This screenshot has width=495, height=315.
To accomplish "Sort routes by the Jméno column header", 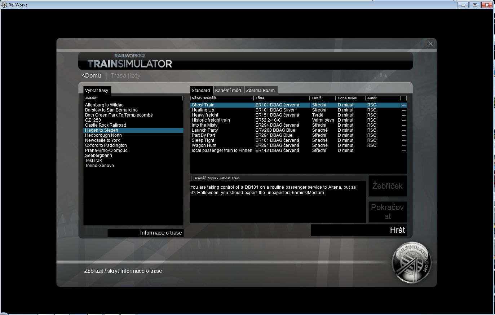I will click(133, 98).
